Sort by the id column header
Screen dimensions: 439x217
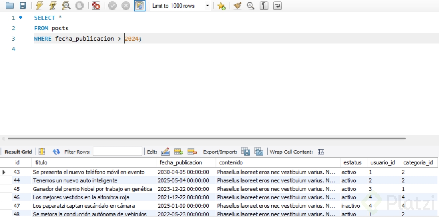pyautogui.click(x=22, y=162)
